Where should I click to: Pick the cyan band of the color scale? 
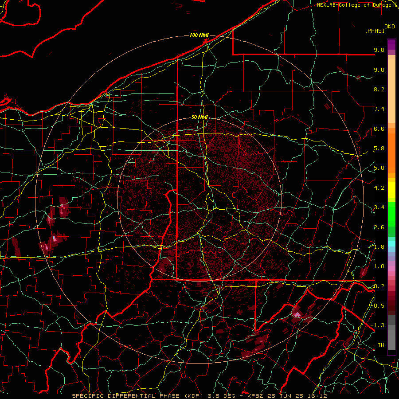click(391, 243)
